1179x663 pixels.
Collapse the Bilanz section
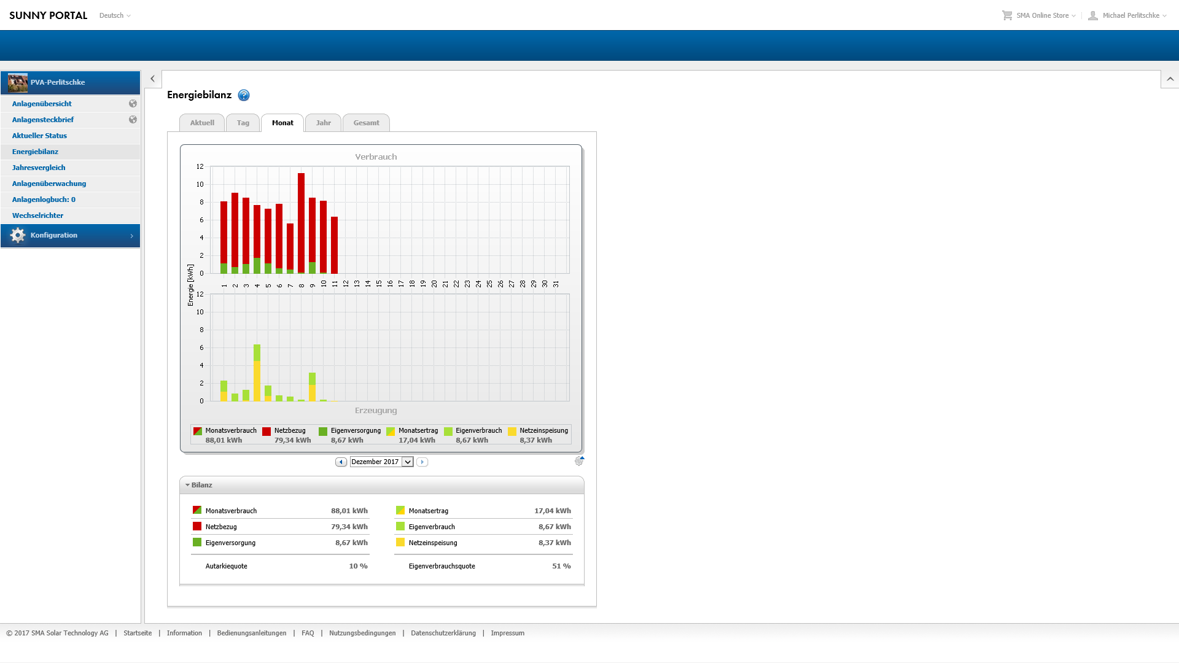(x=187, y=485)
